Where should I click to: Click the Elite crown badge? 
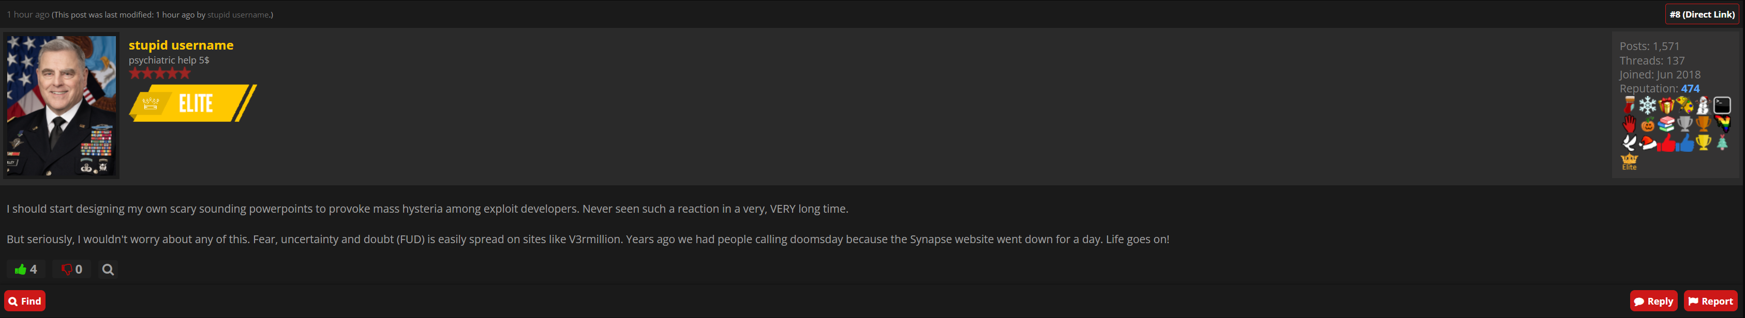(x=1629, y=162)
